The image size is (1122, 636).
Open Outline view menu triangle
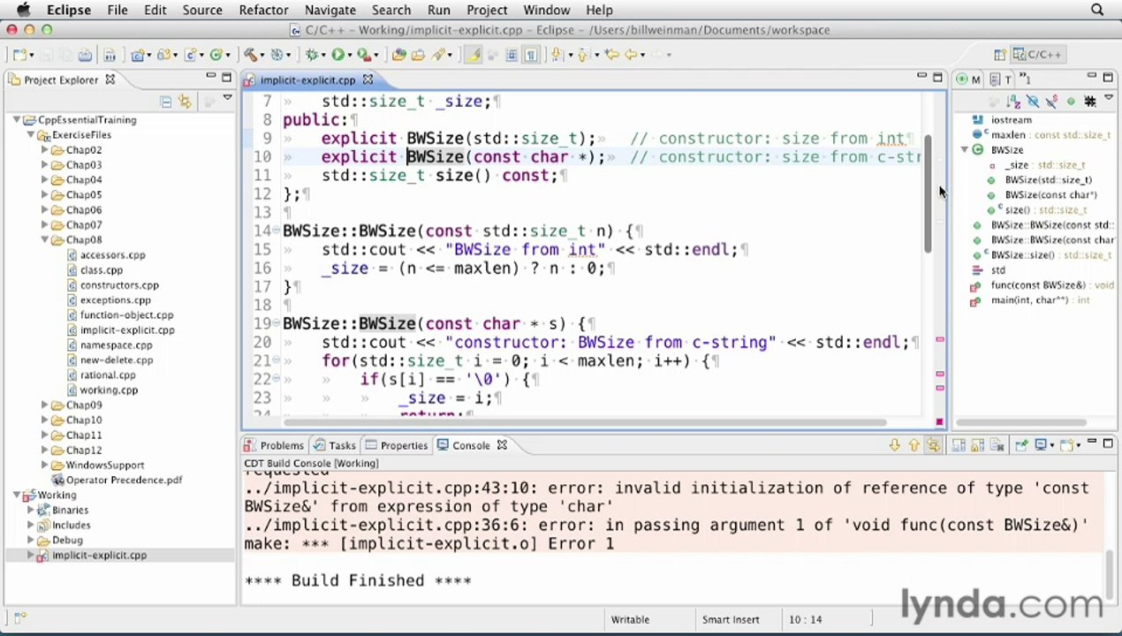pos(1108,97)
